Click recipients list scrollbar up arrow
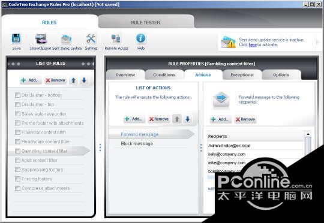Viewport: 324px width, 223px height. (308, 134)
